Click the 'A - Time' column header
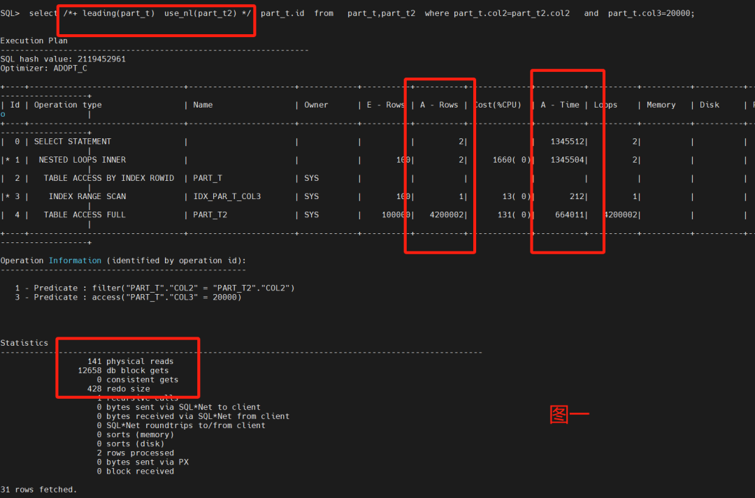The height and width of the screenshot is (498, 755). [x=559, y=105]
